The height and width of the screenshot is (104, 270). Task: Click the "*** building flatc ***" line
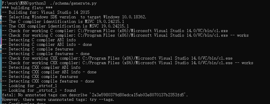(27, 8)
